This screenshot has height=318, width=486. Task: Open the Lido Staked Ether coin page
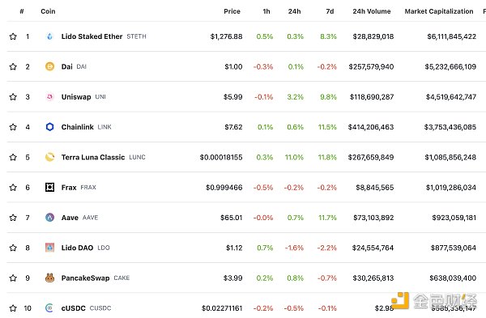coord(92,36)
